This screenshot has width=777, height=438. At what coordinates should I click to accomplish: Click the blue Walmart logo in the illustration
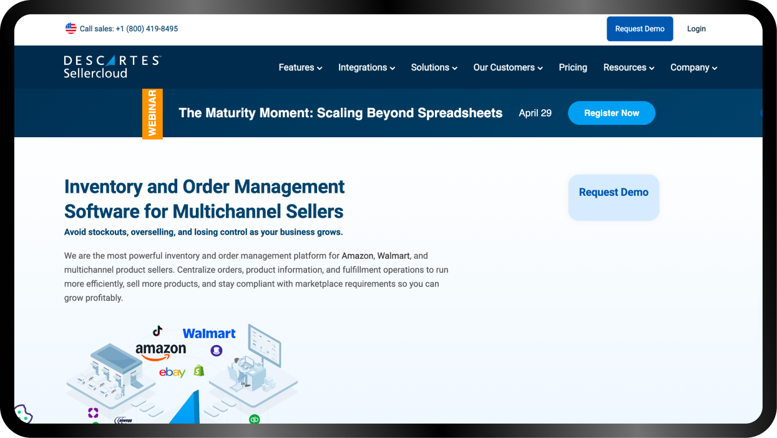click(209, 333)
